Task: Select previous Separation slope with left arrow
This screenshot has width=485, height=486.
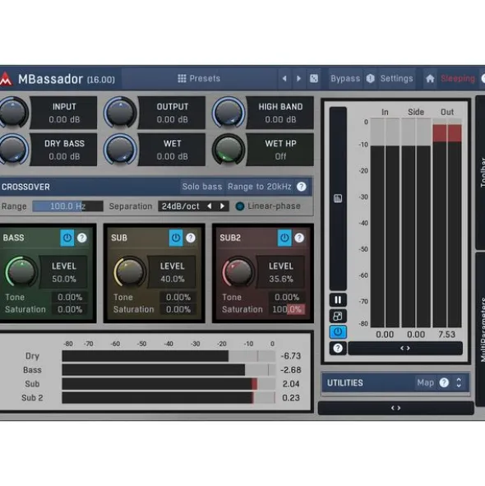Action: click(x=210, y=206)
